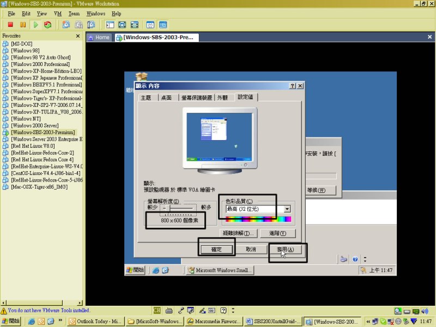Open the VM menu
Viewport: 436px width, 327px height.
point(58,14)
